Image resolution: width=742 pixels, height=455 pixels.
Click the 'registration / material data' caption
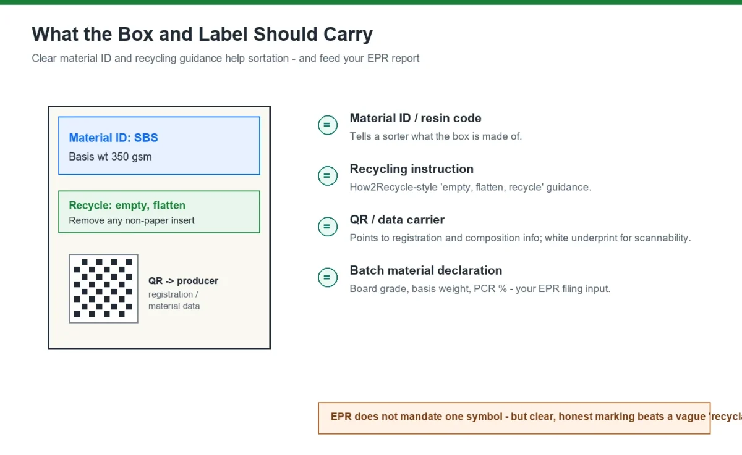(174, 300)
